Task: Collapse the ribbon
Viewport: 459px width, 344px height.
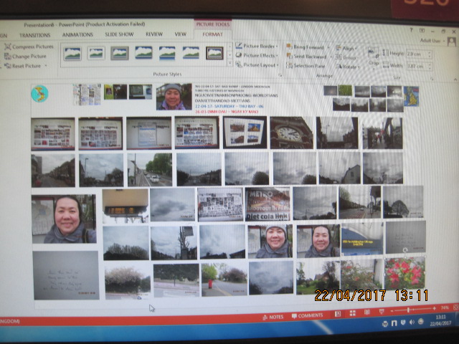Action: (x=455, y=80)
